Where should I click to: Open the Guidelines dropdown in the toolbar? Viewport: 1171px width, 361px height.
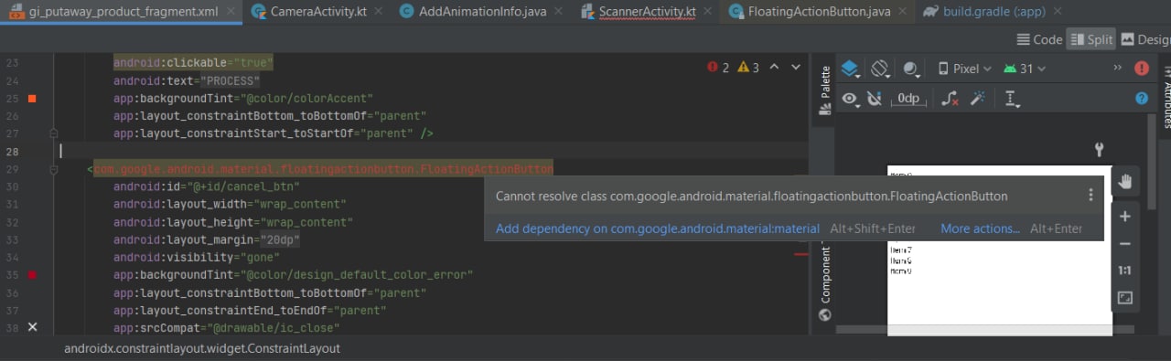[1012, 99]
